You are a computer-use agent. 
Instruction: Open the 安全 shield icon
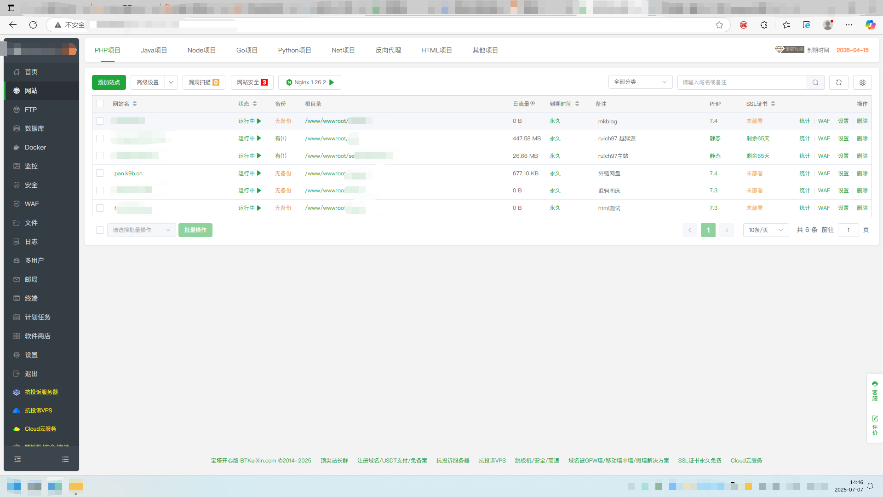click(17, 185)
